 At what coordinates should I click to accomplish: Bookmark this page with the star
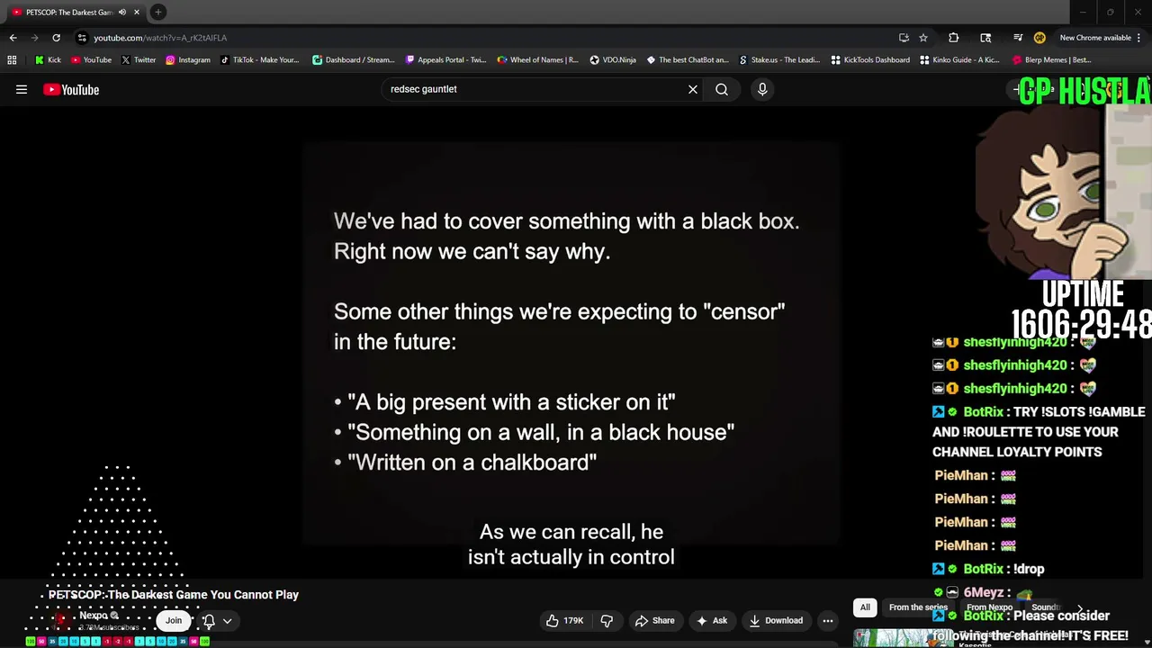point(923,38)
